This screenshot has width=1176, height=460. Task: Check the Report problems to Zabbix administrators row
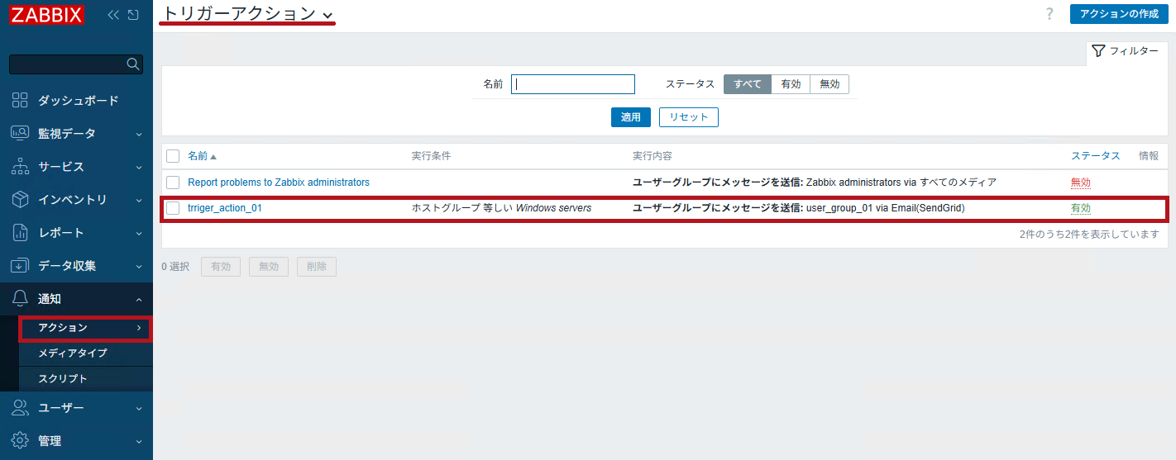point(173,182)
